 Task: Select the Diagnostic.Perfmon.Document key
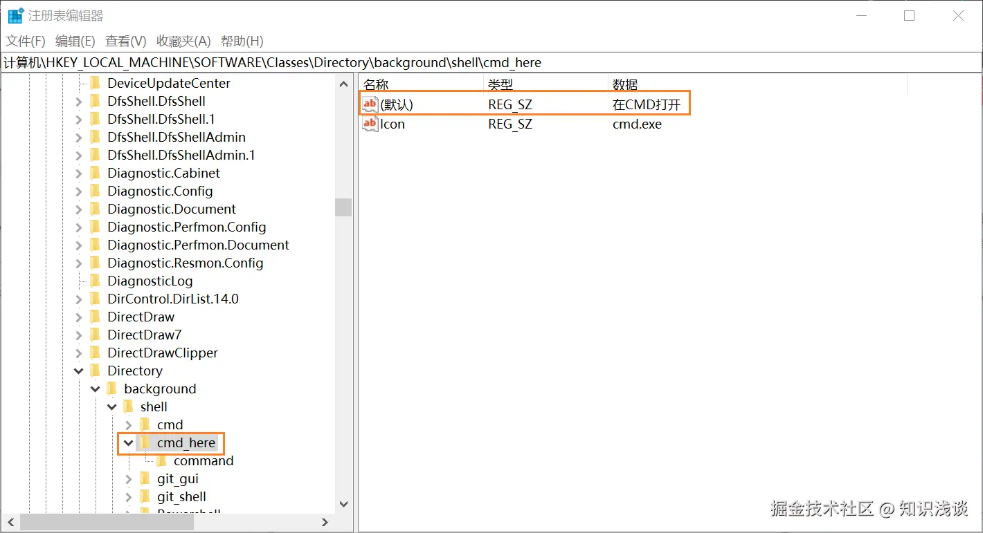pos(198,245)
